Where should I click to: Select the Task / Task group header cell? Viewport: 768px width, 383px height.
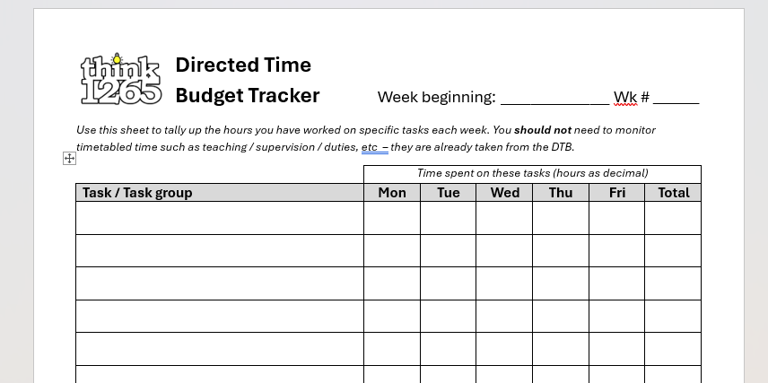tap(220, 193)
